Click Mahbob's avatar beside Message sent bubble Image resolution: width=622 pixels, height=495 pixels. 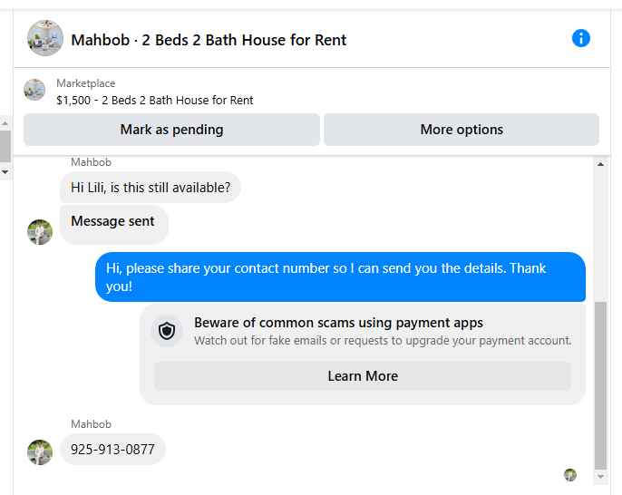40,231
